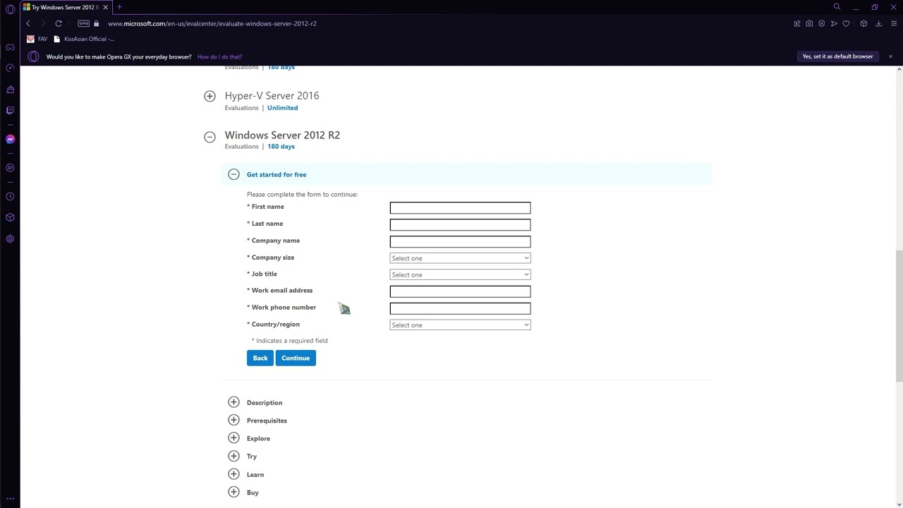
Task: Click 'Yes, set it as default browser'
Action: (837, 56)
